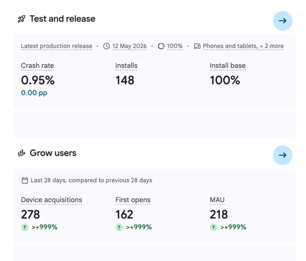Open Phones and tablets, + 2 more
Image resolution: width=306 pixels, height=261 pixels.
coord(243,46)
